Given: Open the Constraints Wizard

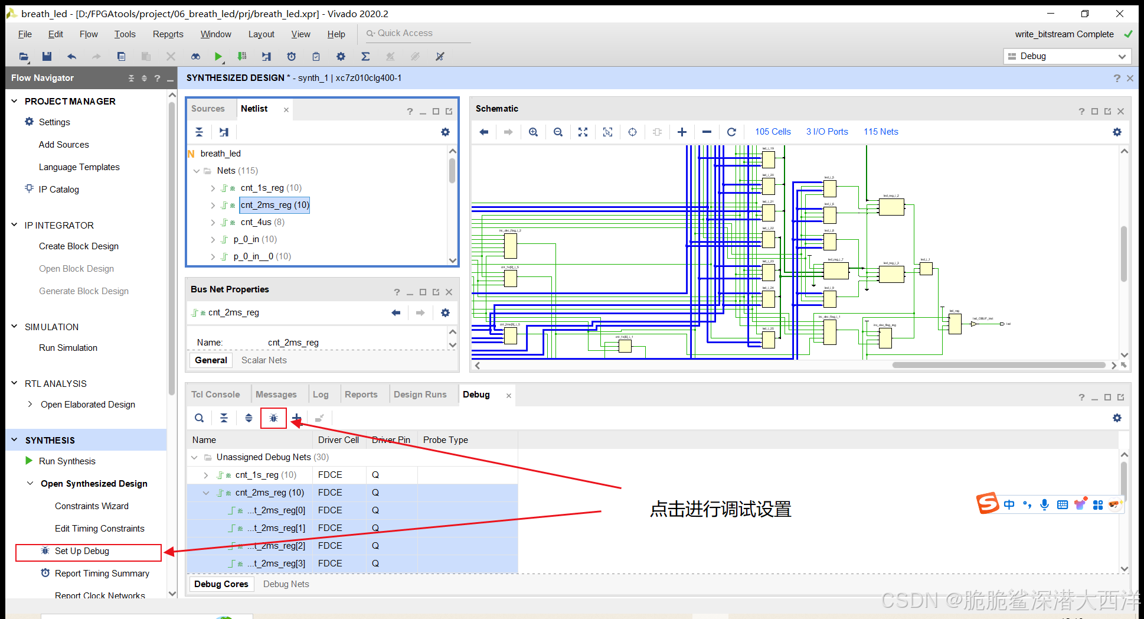Looking at the screenshot, I should point(91,506).
